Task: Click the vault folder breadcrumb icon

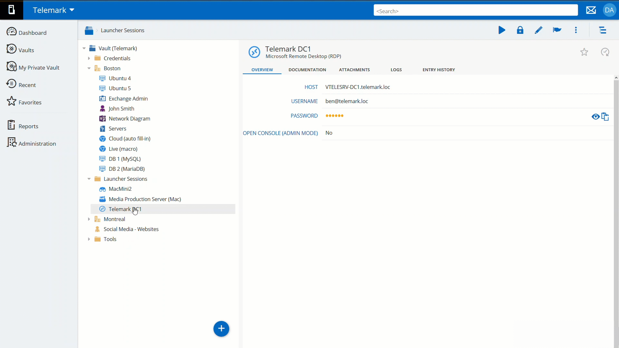Action: 89,30
